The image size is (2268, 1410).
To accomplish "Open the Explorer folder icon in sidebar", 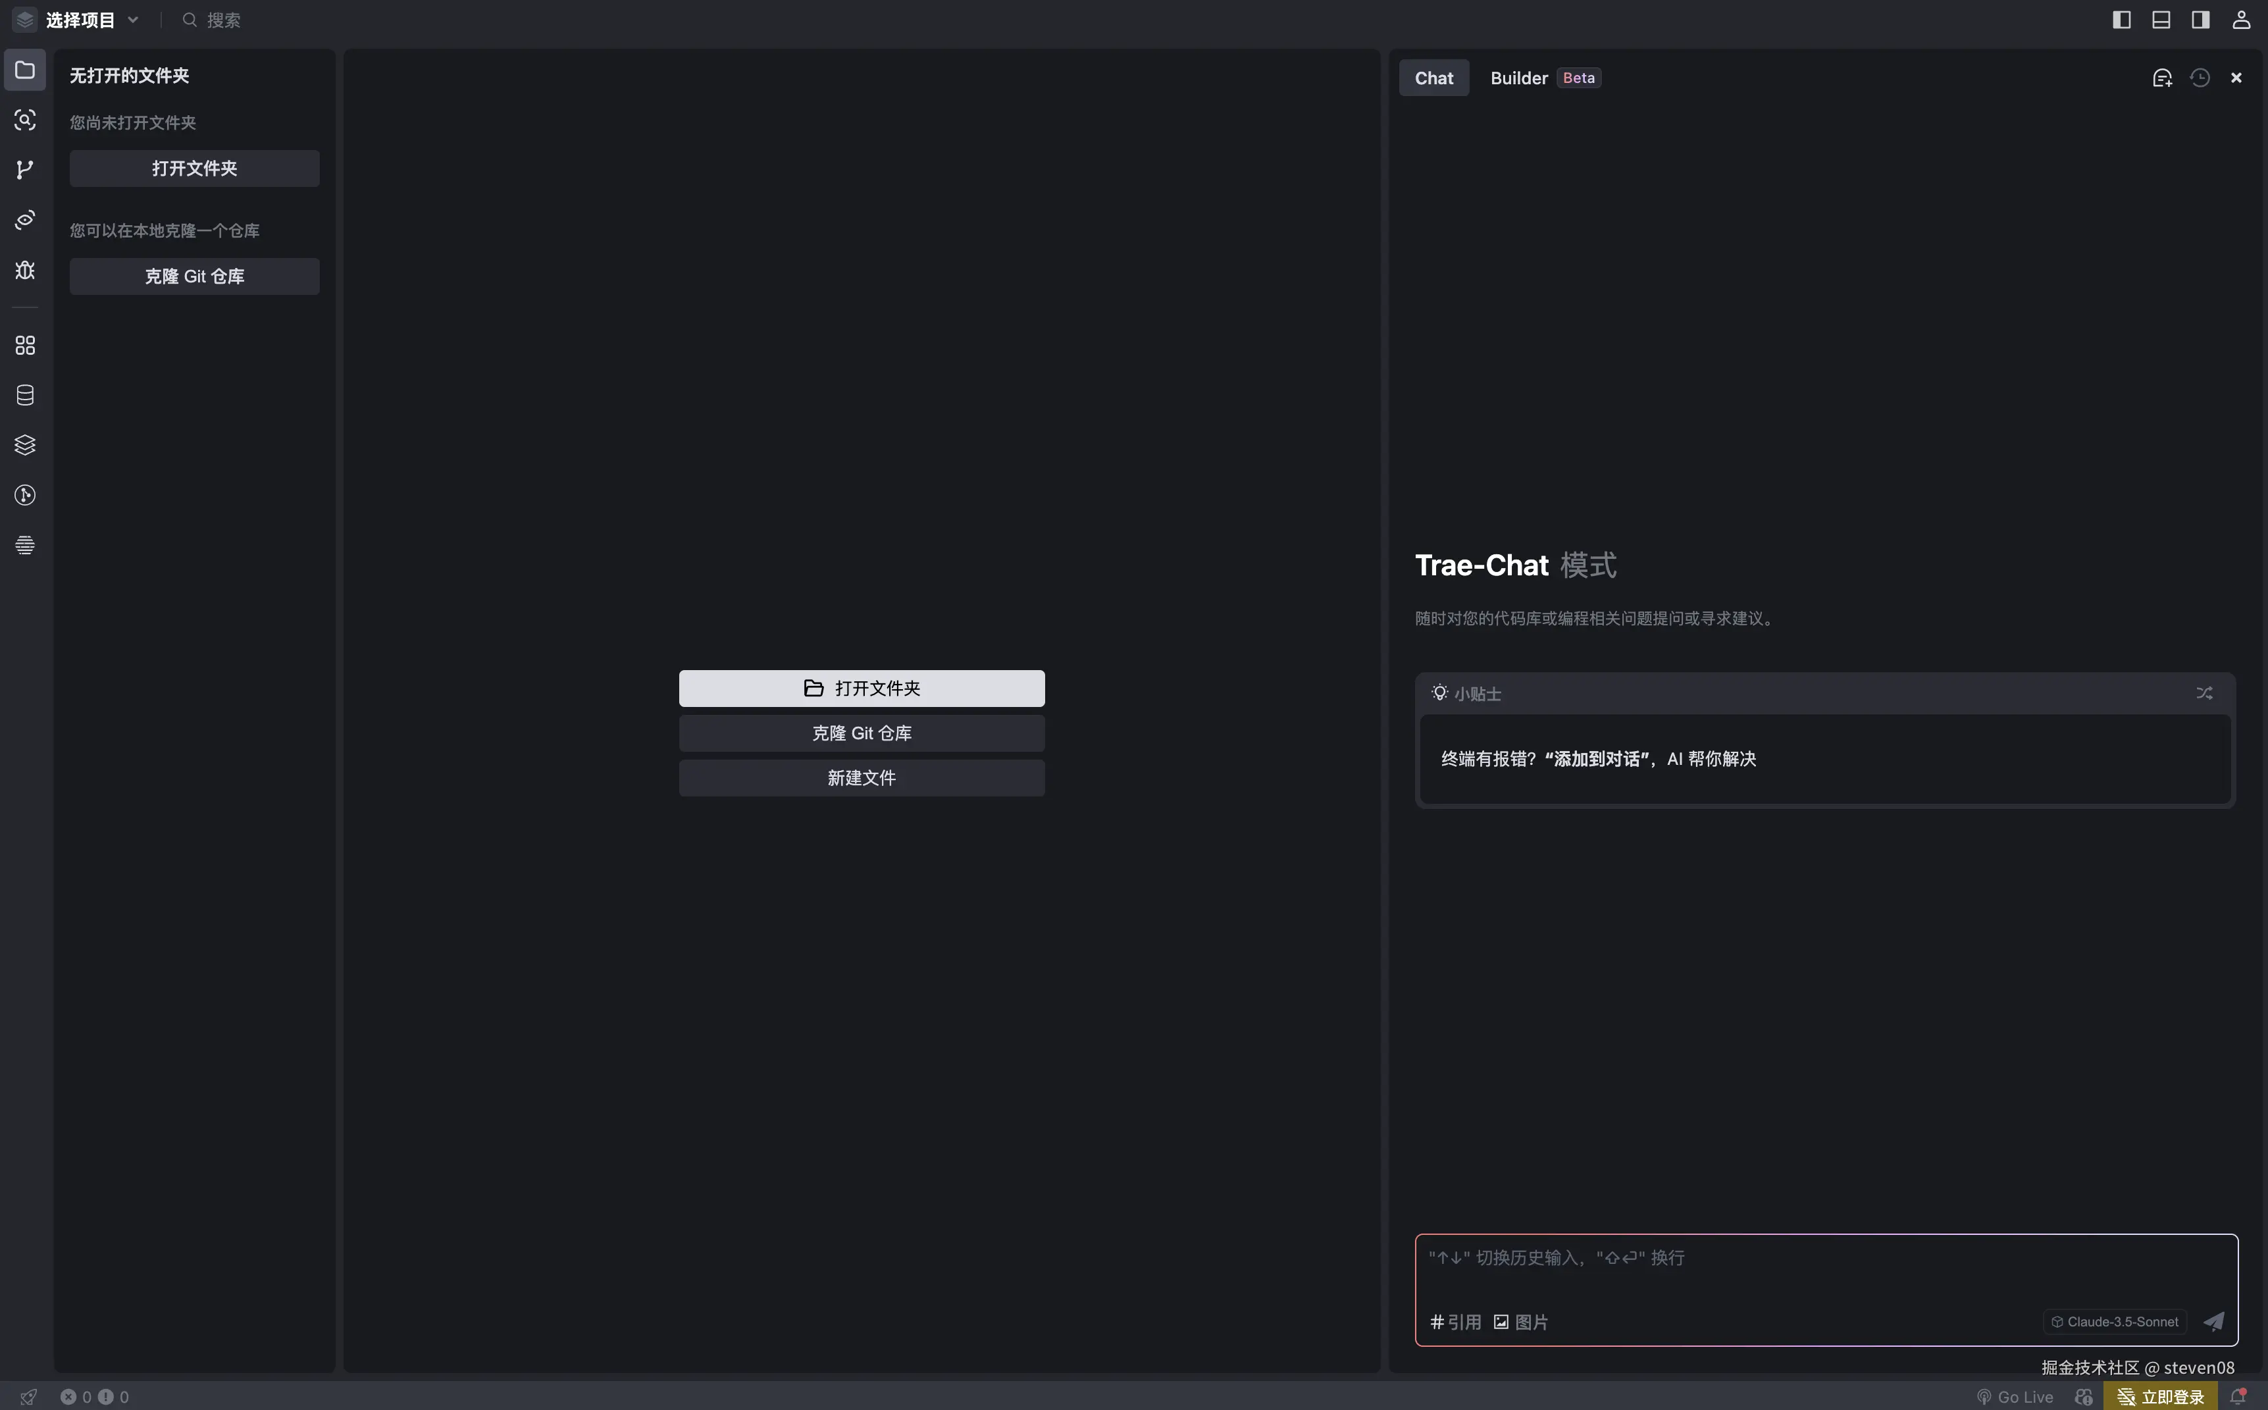I will [x=25, y=70].
